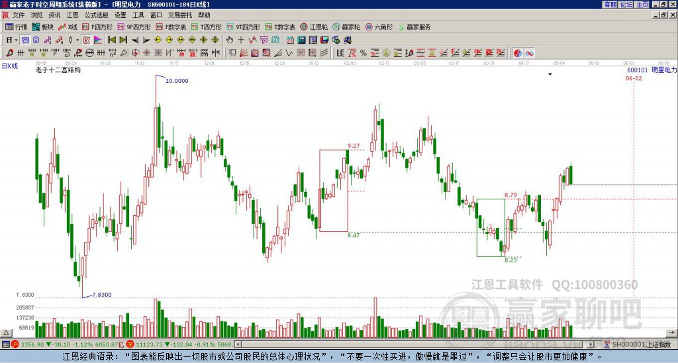
Task: Click the 客服 customer service link
Action: pyautogui.click(x=610, y=5)
